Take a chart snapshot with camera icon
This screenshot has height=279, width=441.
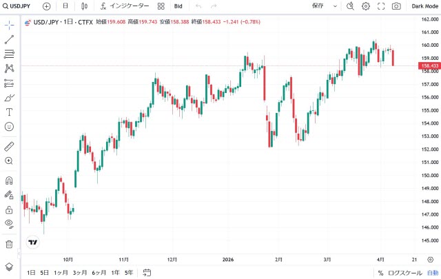pos(396,6)
